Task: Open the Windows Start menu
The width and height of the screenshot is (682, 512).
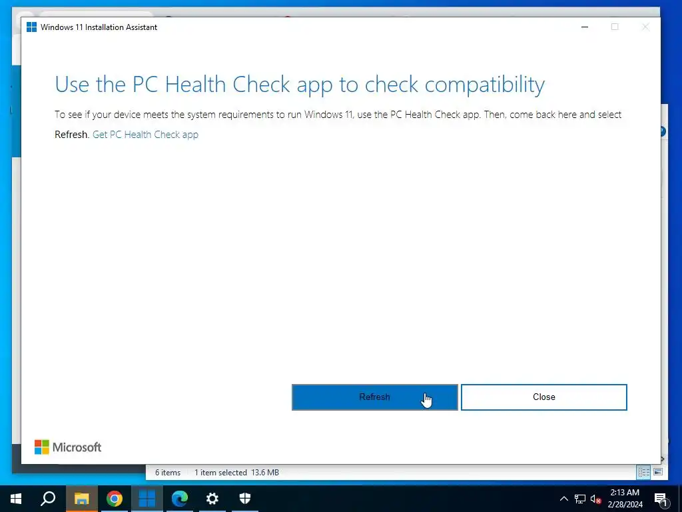Action: click(16, 499)
